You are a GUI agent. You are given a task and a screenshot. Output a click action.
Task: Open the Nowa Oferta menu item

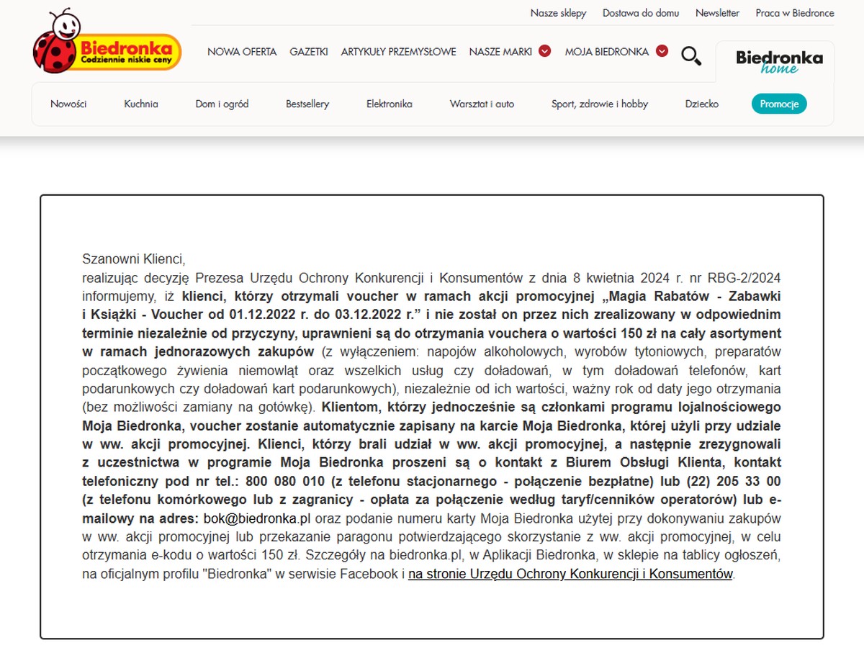click(x=242, y=52)
